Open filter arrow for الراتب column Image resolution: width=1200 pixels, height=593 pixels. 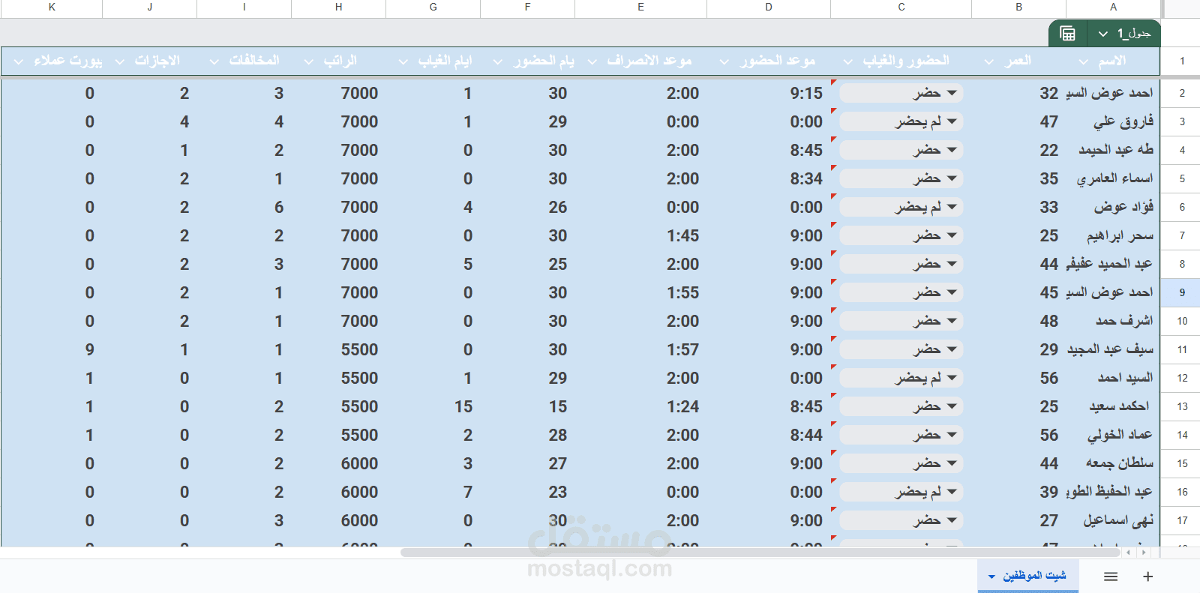(x=309, y=61)
